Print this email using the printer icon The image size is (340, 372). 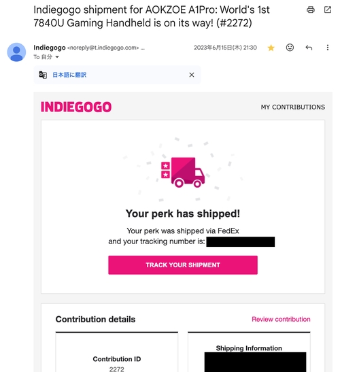coord(311,10)
